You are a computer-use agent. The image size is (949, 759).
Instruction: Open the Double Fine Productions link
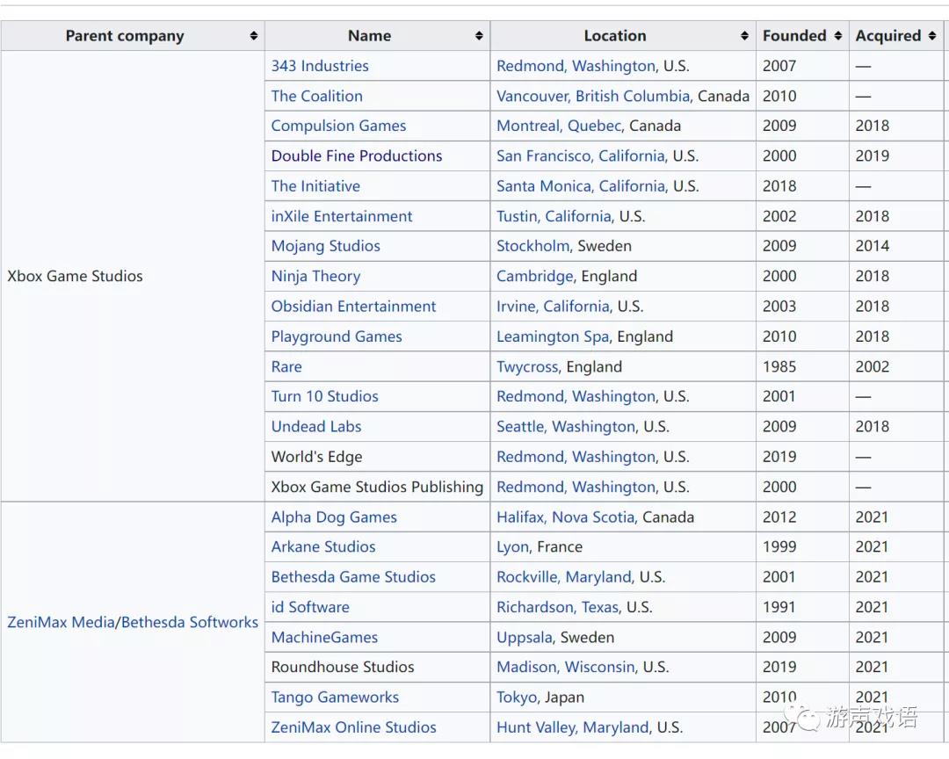click(357, 156)
